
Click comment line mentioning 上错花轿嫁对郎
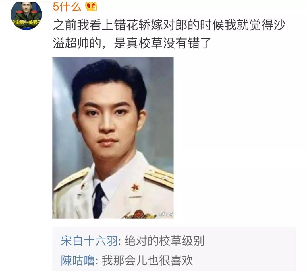coord(169,26)
